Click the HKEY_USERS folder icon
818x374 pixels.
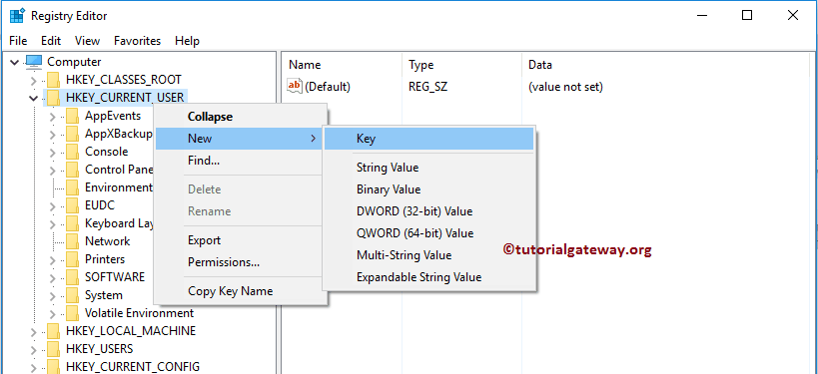pos(53,348)
